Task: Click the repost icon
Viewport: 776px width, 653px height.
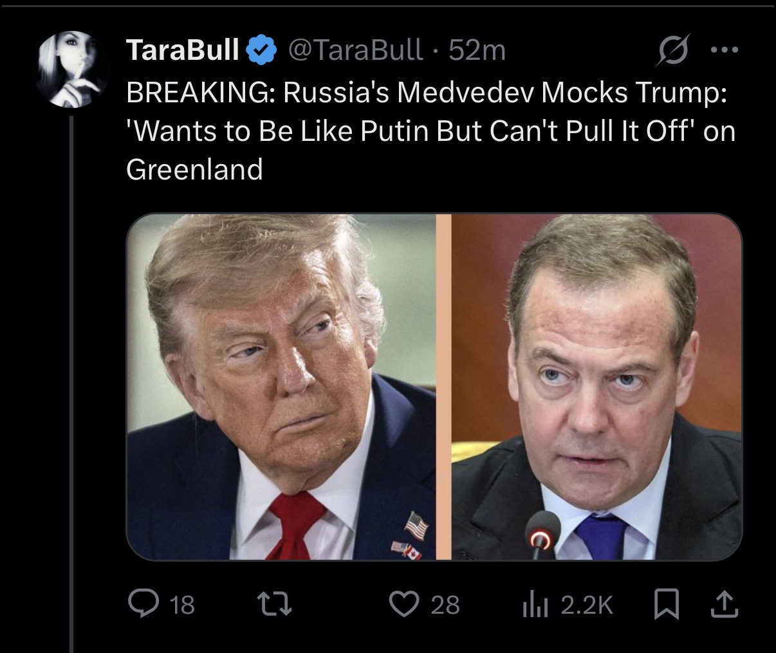Action: [274, 604]
